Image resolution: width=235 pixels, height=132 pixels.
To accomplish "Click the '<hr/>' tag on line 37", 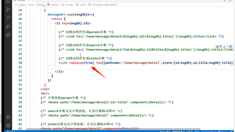I will 45,93.
